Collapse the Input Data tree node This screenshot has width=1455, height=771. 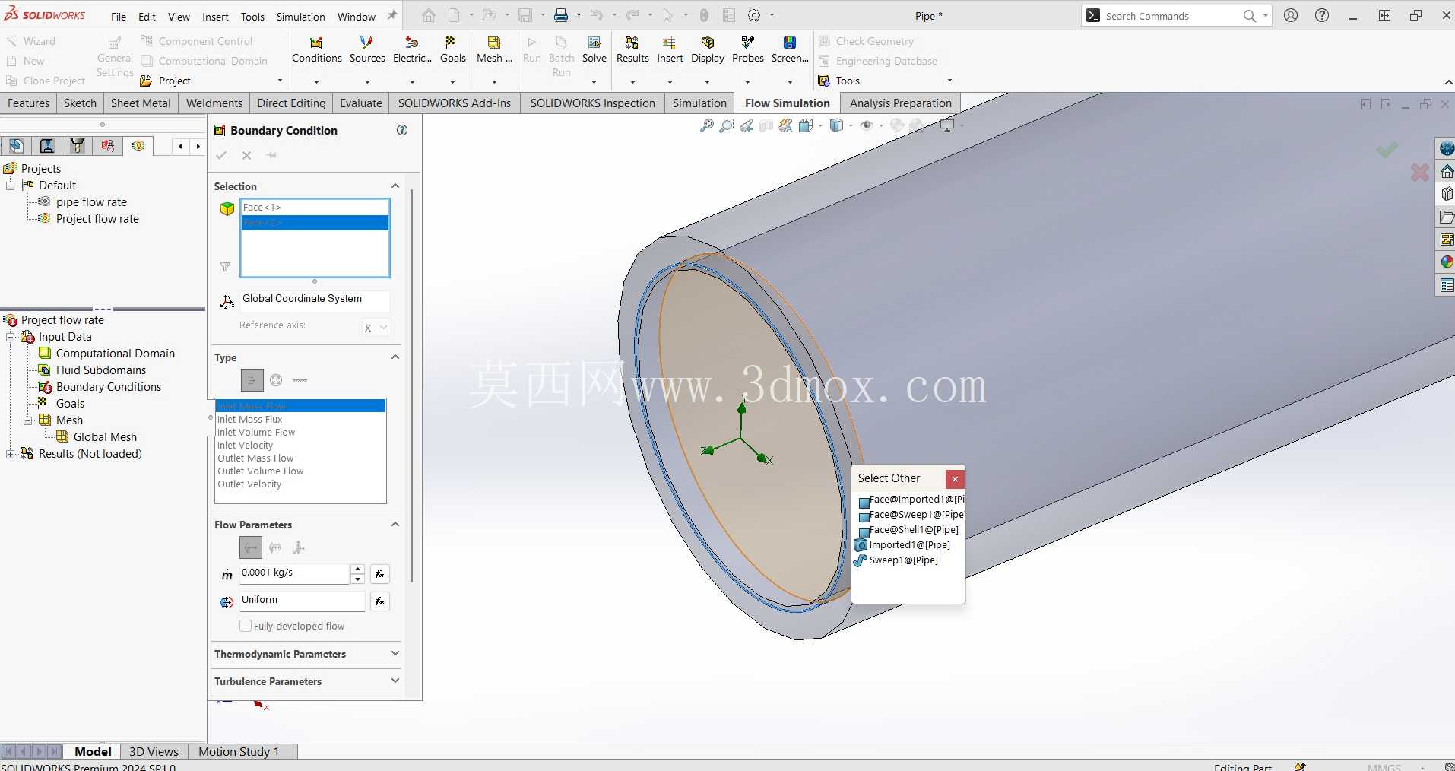[x=11, y=337]
